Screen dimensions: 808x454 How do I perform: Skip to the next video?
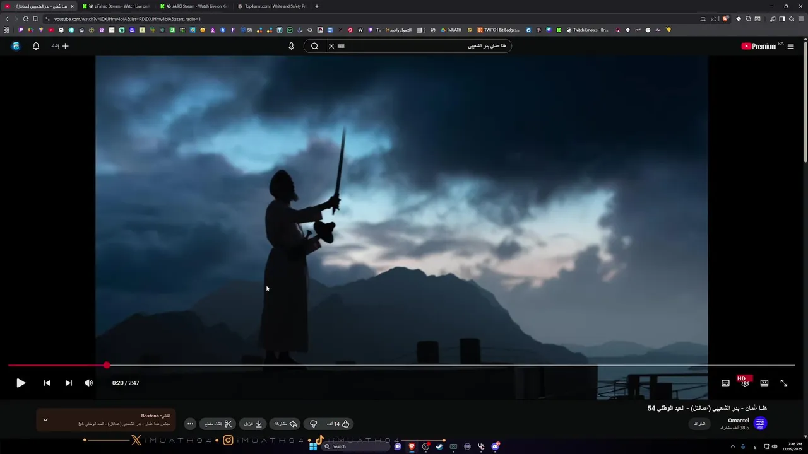click(68, 383)
